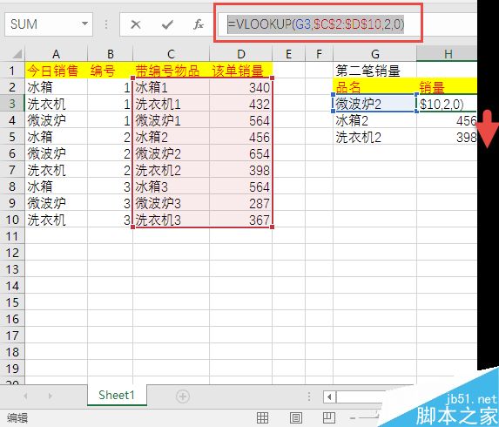The height and width of the screenshot is (427, 499).
Task: Select column B header
Action: [x=110, y=54]
